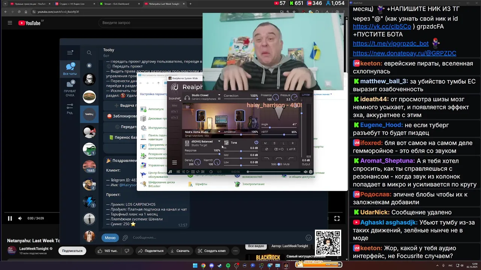This screenshot has height=270, width=481.
Task: Open Realphones settings gear icon
Action: click(310, 172)
